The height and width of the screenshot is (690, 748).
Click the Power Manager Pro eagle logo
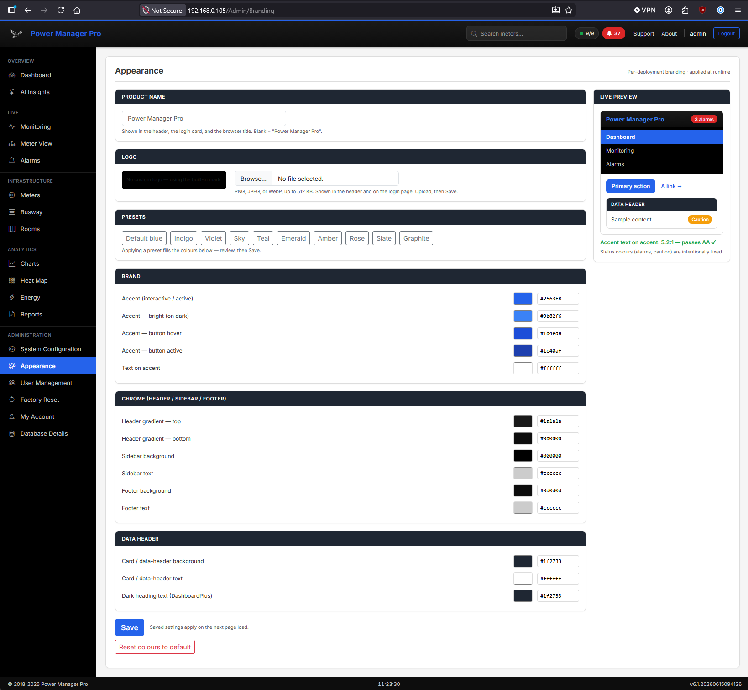16,33
